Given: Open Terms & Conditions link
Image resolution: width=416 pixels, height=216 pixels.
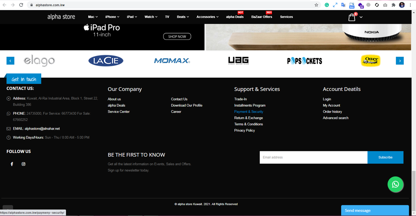Looking at the screenshot, I should [x=249, y=124].
